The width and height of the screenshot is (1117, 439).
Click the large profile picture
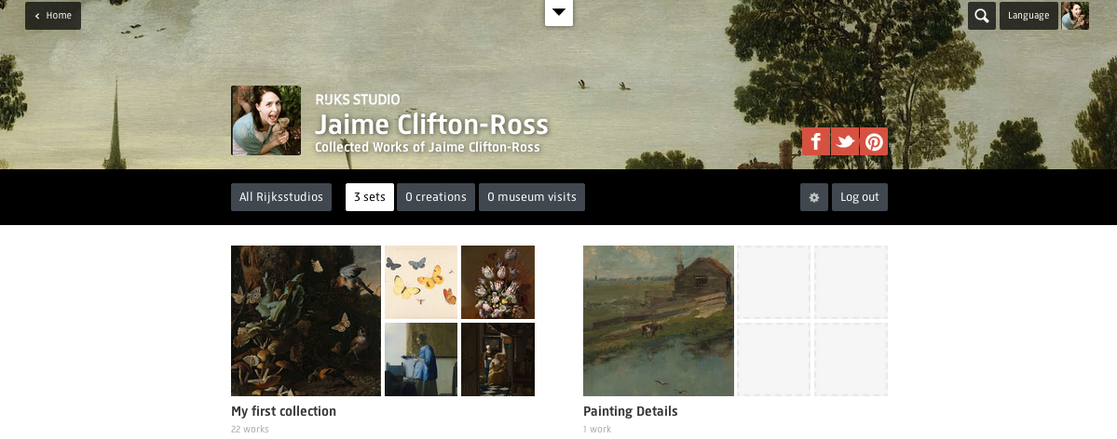[x=266, y=120]
